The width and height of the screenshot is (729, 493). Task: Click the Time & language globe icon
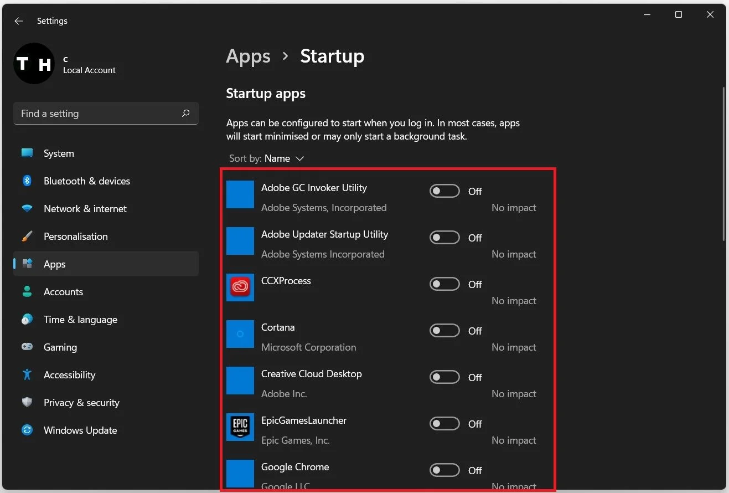(27, 320)
